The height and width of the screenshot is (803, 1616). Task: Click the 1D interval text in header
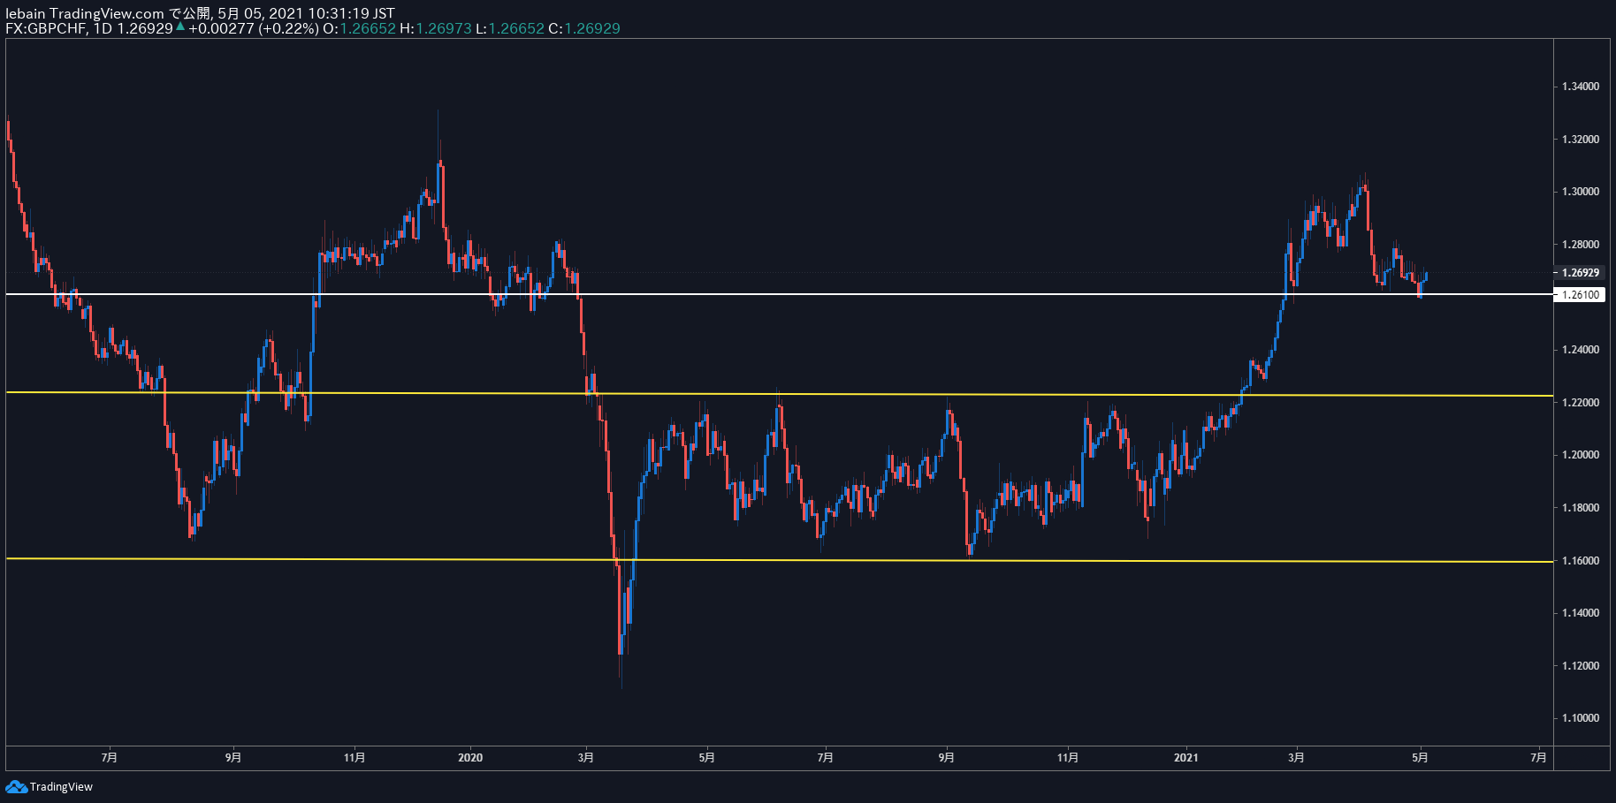[x=103, y=28]
